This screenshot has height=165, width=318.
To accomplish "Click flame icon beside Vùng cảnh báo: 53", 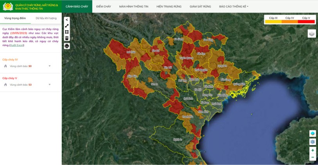I will tap(5, 84).
